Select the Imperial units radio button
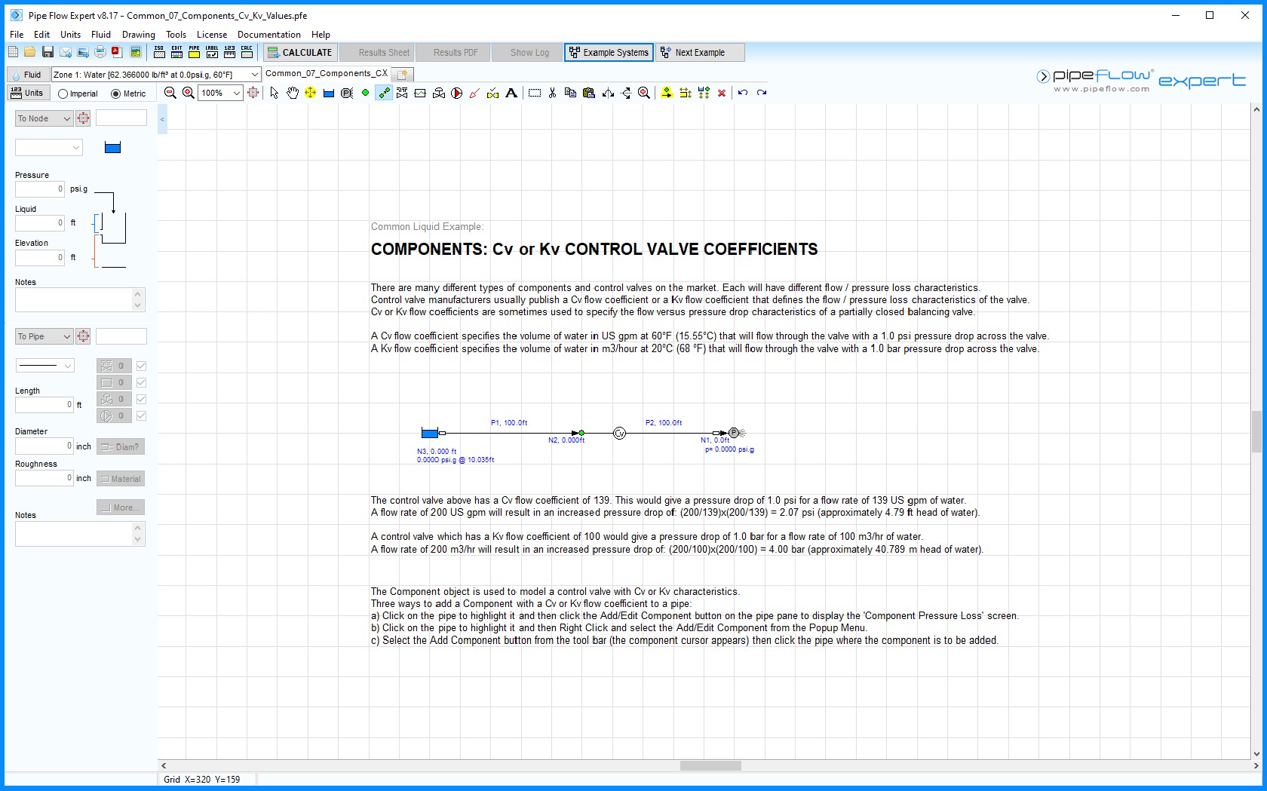Viewport: 1267px width, 791px height. click(x=63, y=93)
